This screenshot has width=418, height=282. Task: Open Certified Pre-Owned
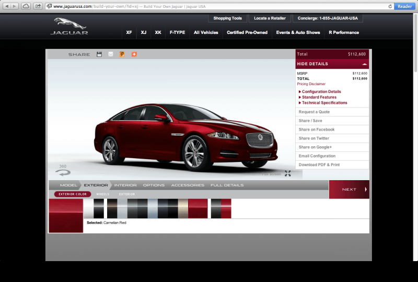(247, 32)
